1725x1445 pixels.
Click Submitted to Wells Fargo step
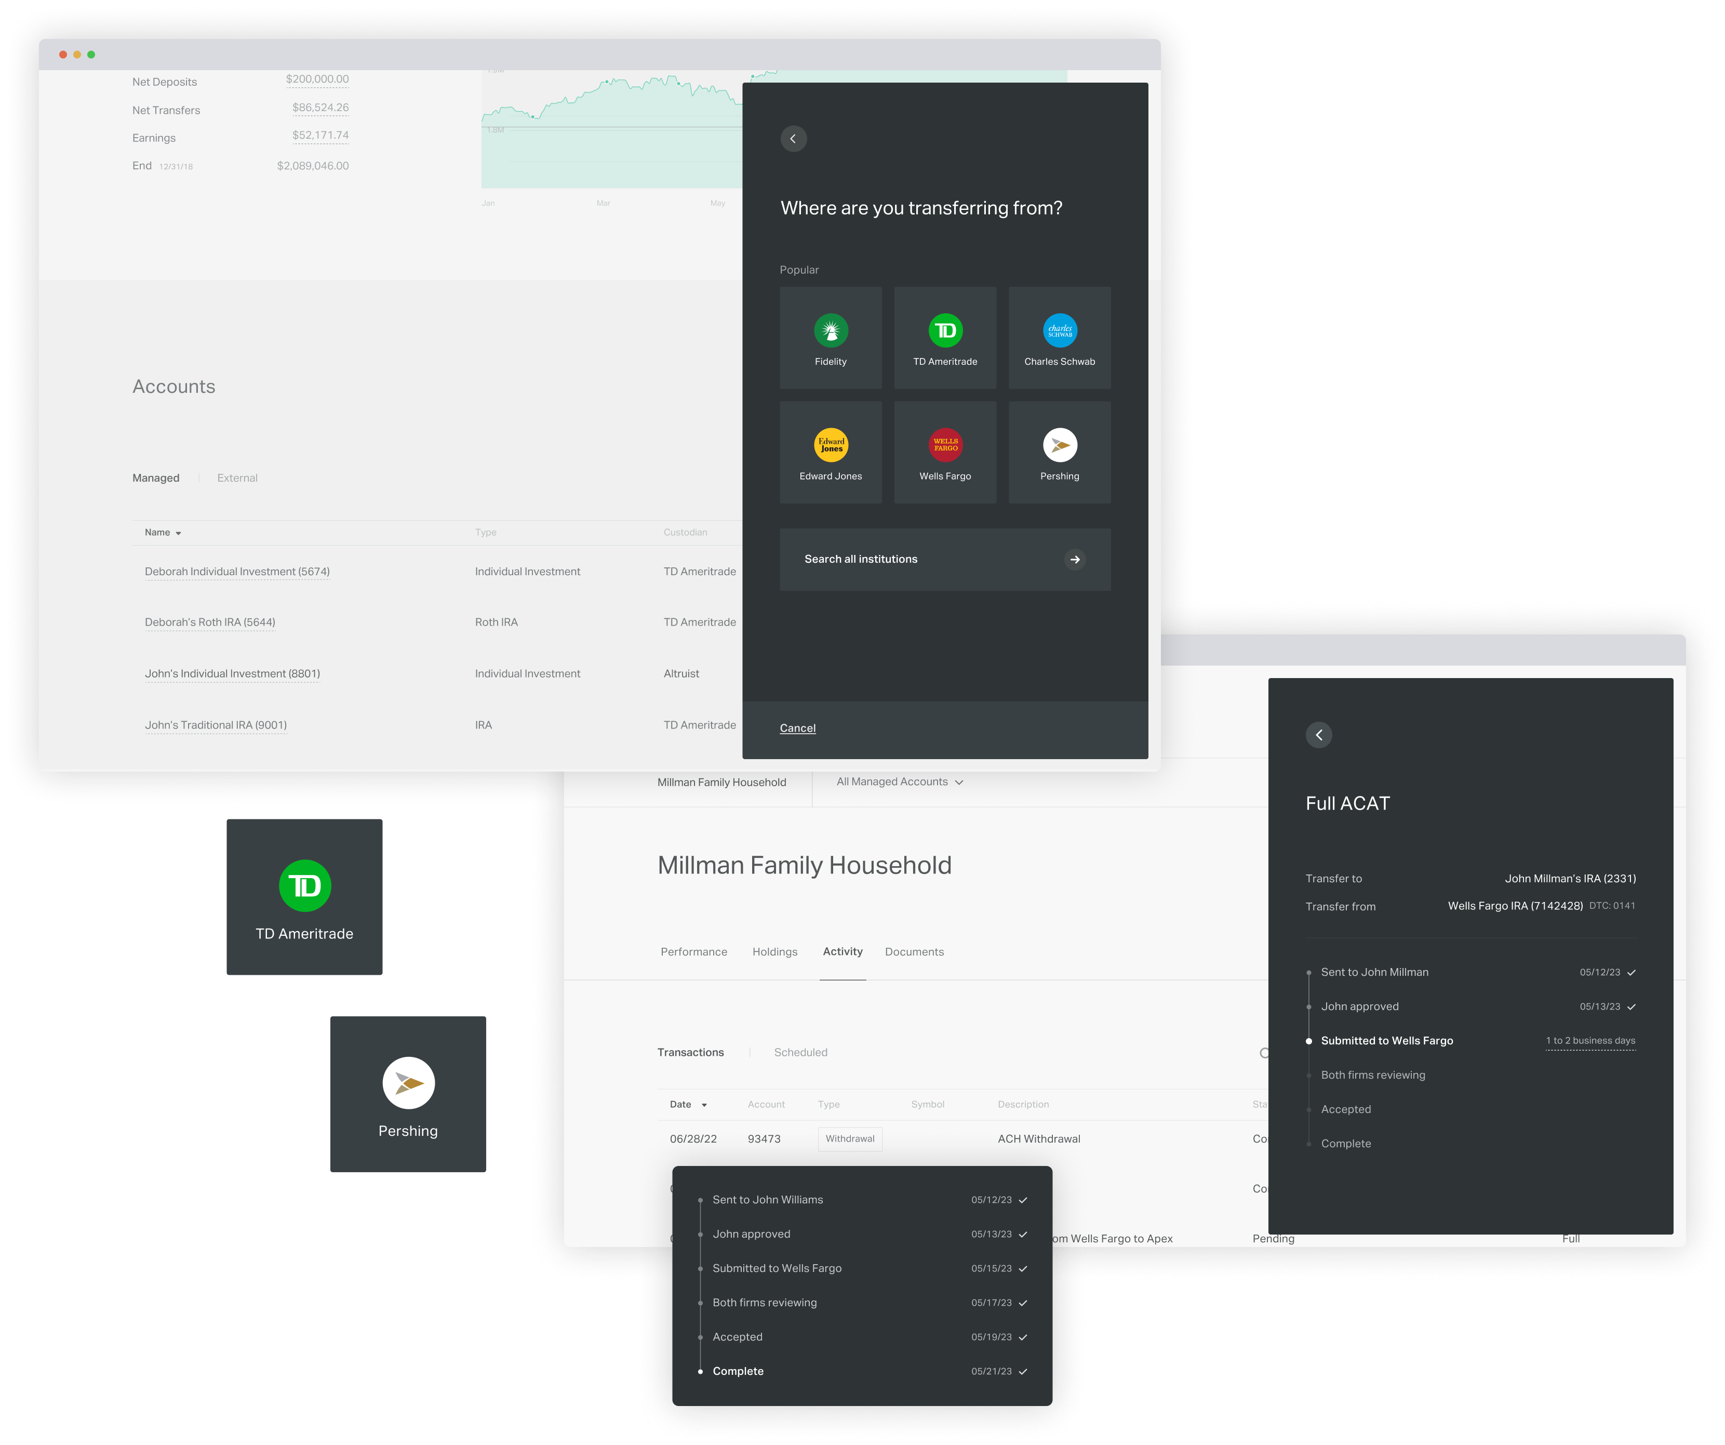pos(1386,1041)
